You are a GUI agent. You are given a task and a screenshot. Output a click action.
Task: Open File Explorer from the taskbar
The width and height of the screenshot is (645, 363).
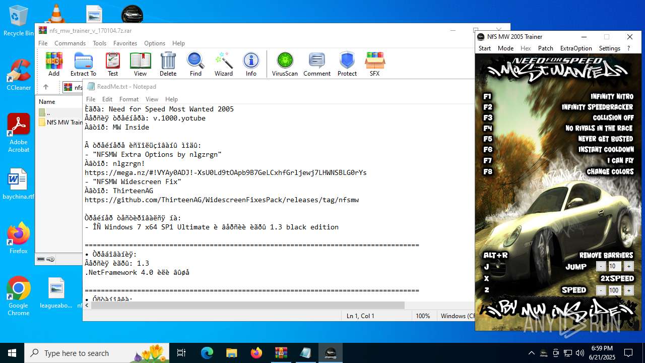[231, 353]
